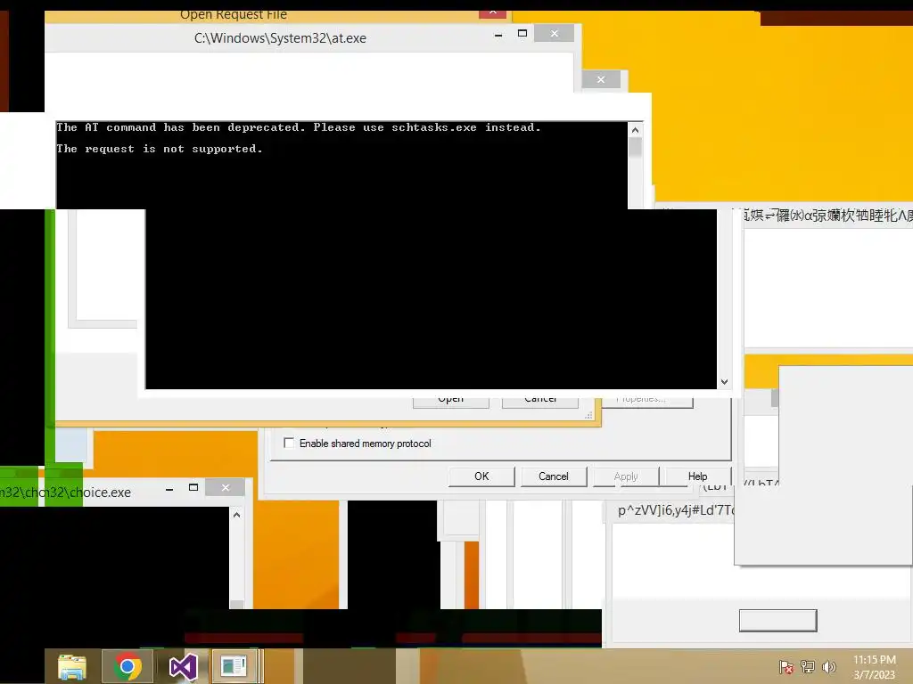This screenshot has width=913, height=684.
Task: Click the choice.exe window title text
Action: pos(65,493)
